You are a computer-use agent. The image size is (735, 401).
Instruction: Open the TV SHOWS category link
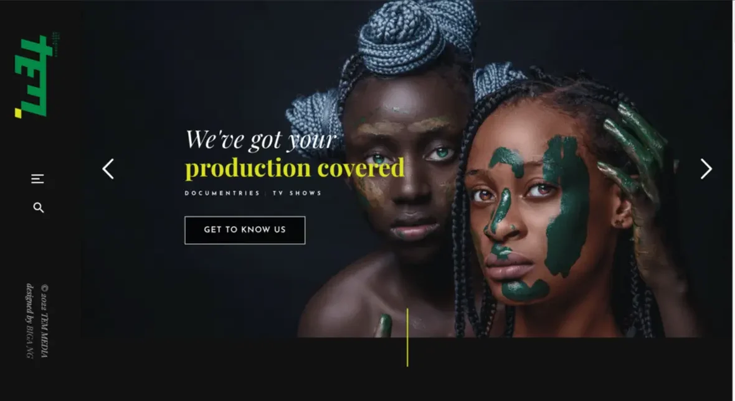click(x=297, y=193)
